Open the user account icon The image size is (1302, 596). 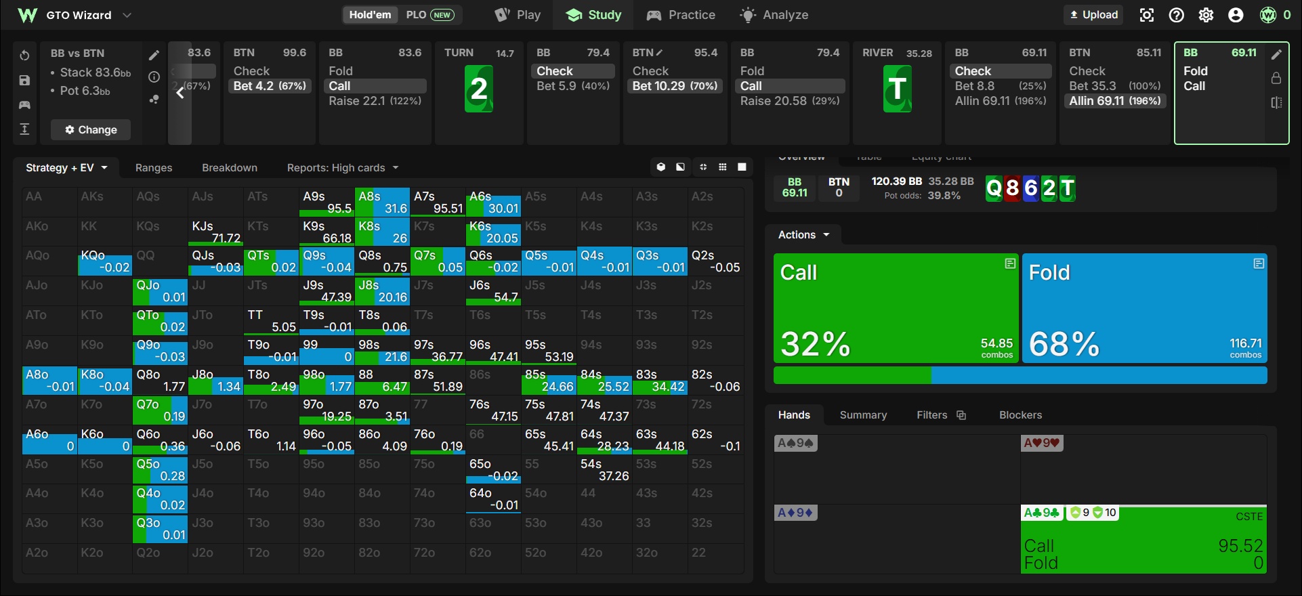1236,15
